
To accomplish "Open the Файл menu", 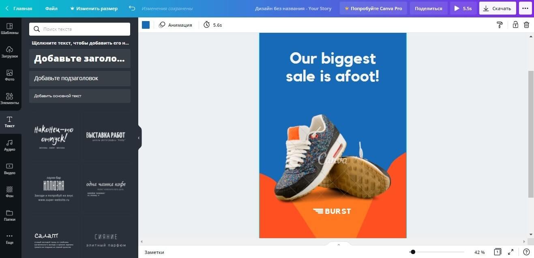I will [x=51, y=9].
